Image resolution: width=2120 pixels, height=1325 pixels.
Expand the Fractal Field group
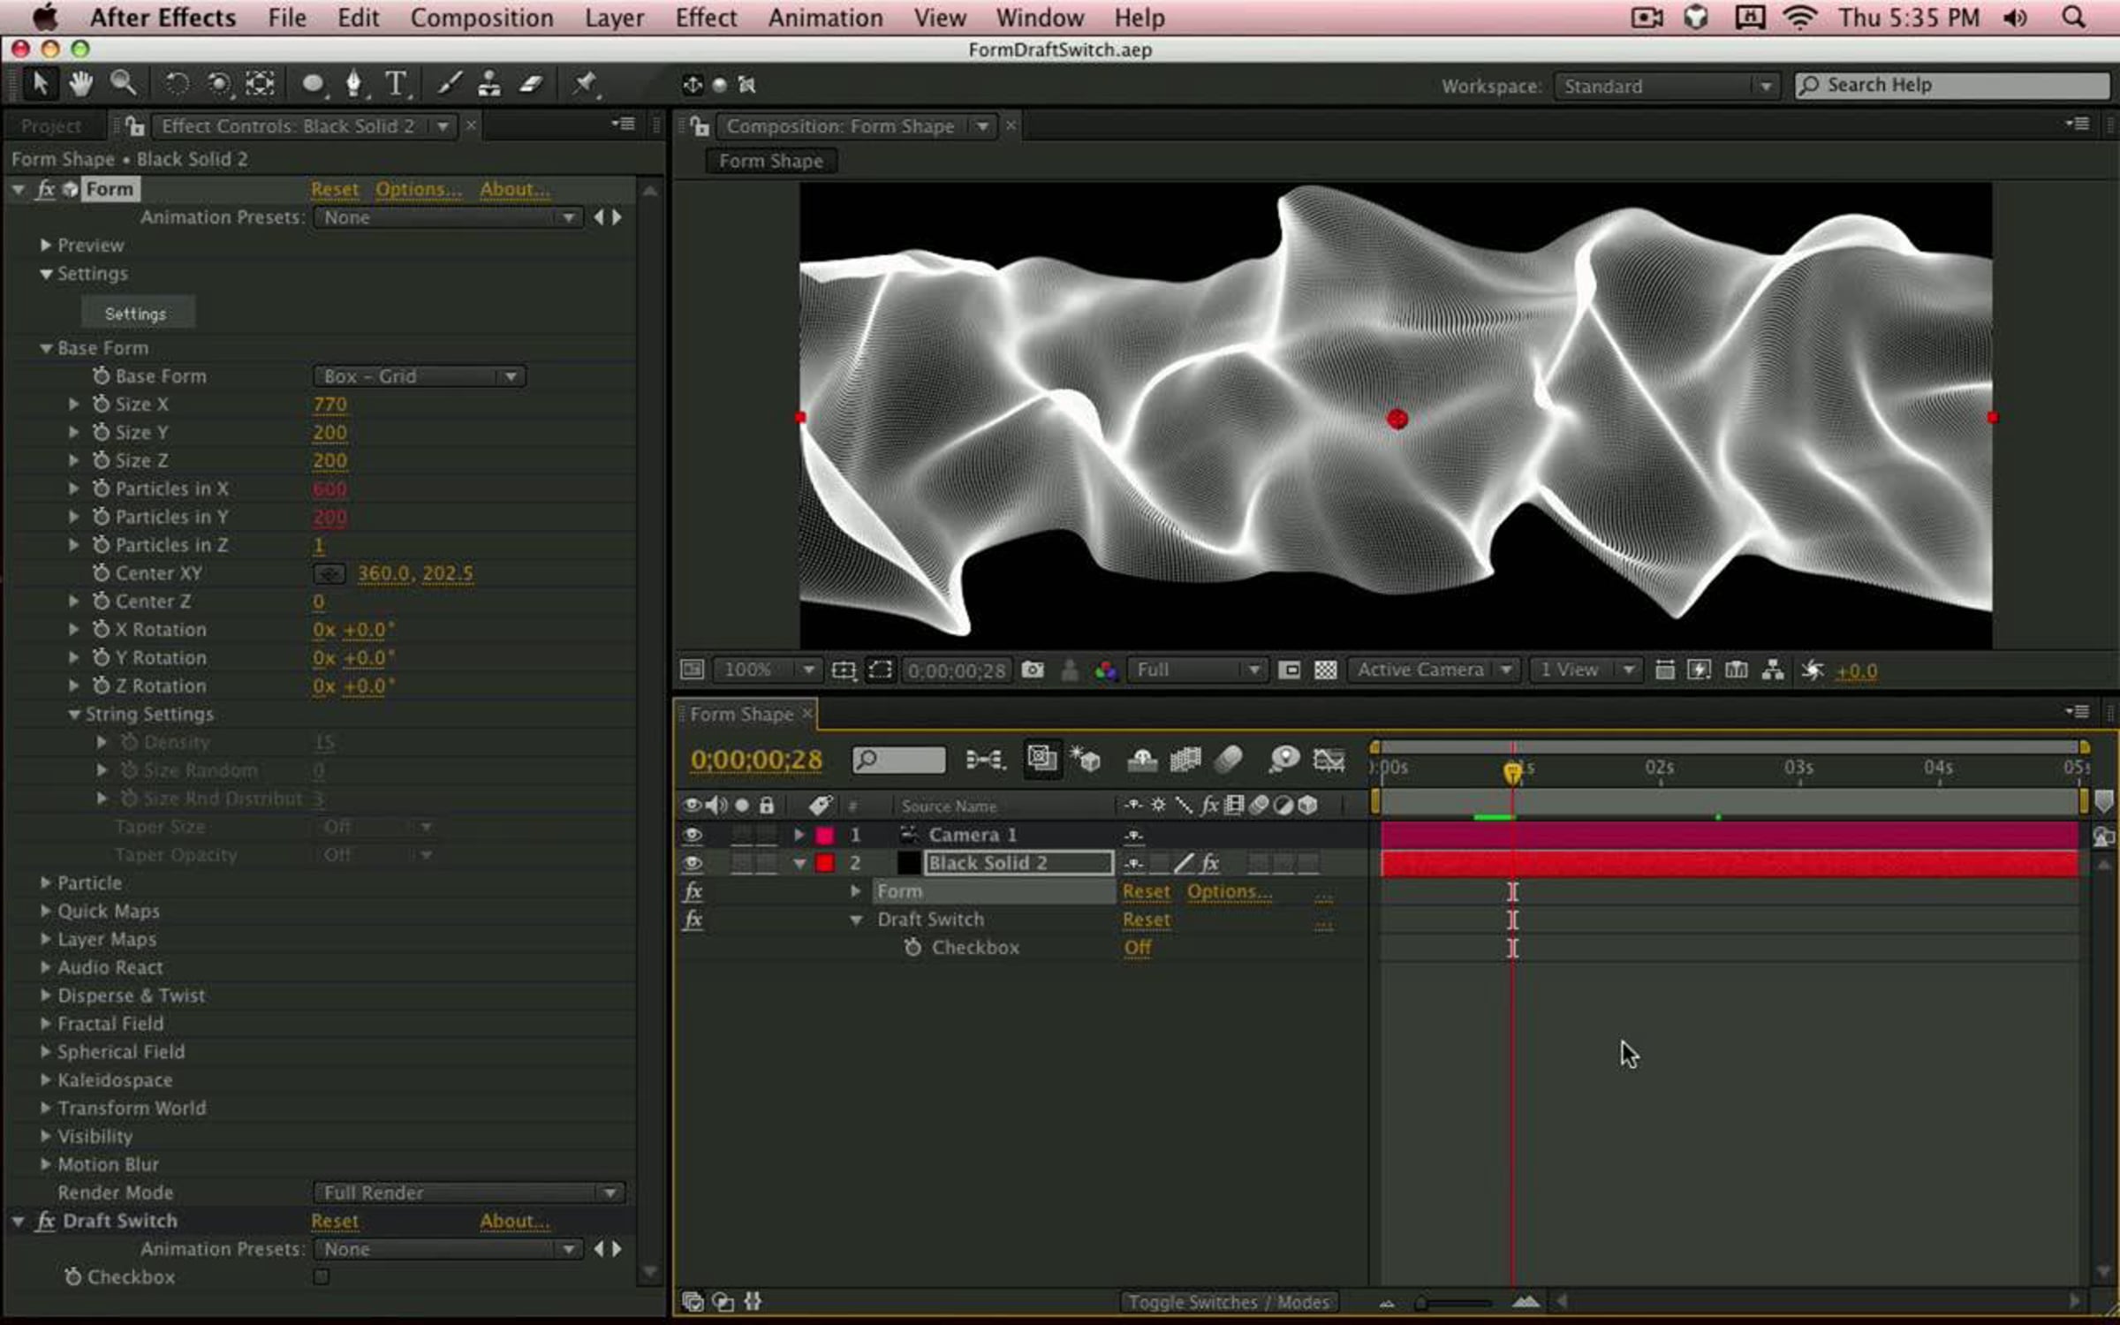tap(46, 1024)
